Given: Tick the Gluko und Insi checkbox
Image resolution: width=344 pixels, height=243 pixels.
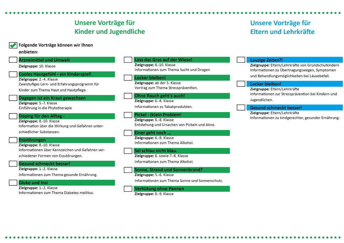Looking at the screenshot, I should tap(13, 183).
